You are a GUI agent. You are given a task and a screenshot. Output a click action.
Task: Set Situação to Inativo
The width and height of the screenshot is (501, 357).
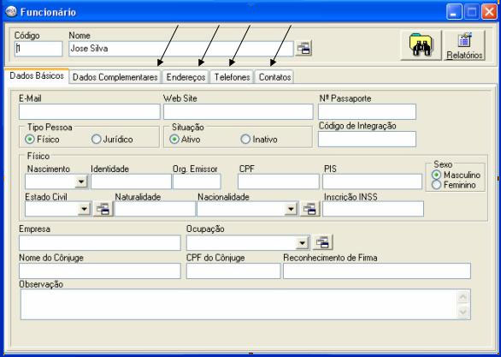(245, 140)
